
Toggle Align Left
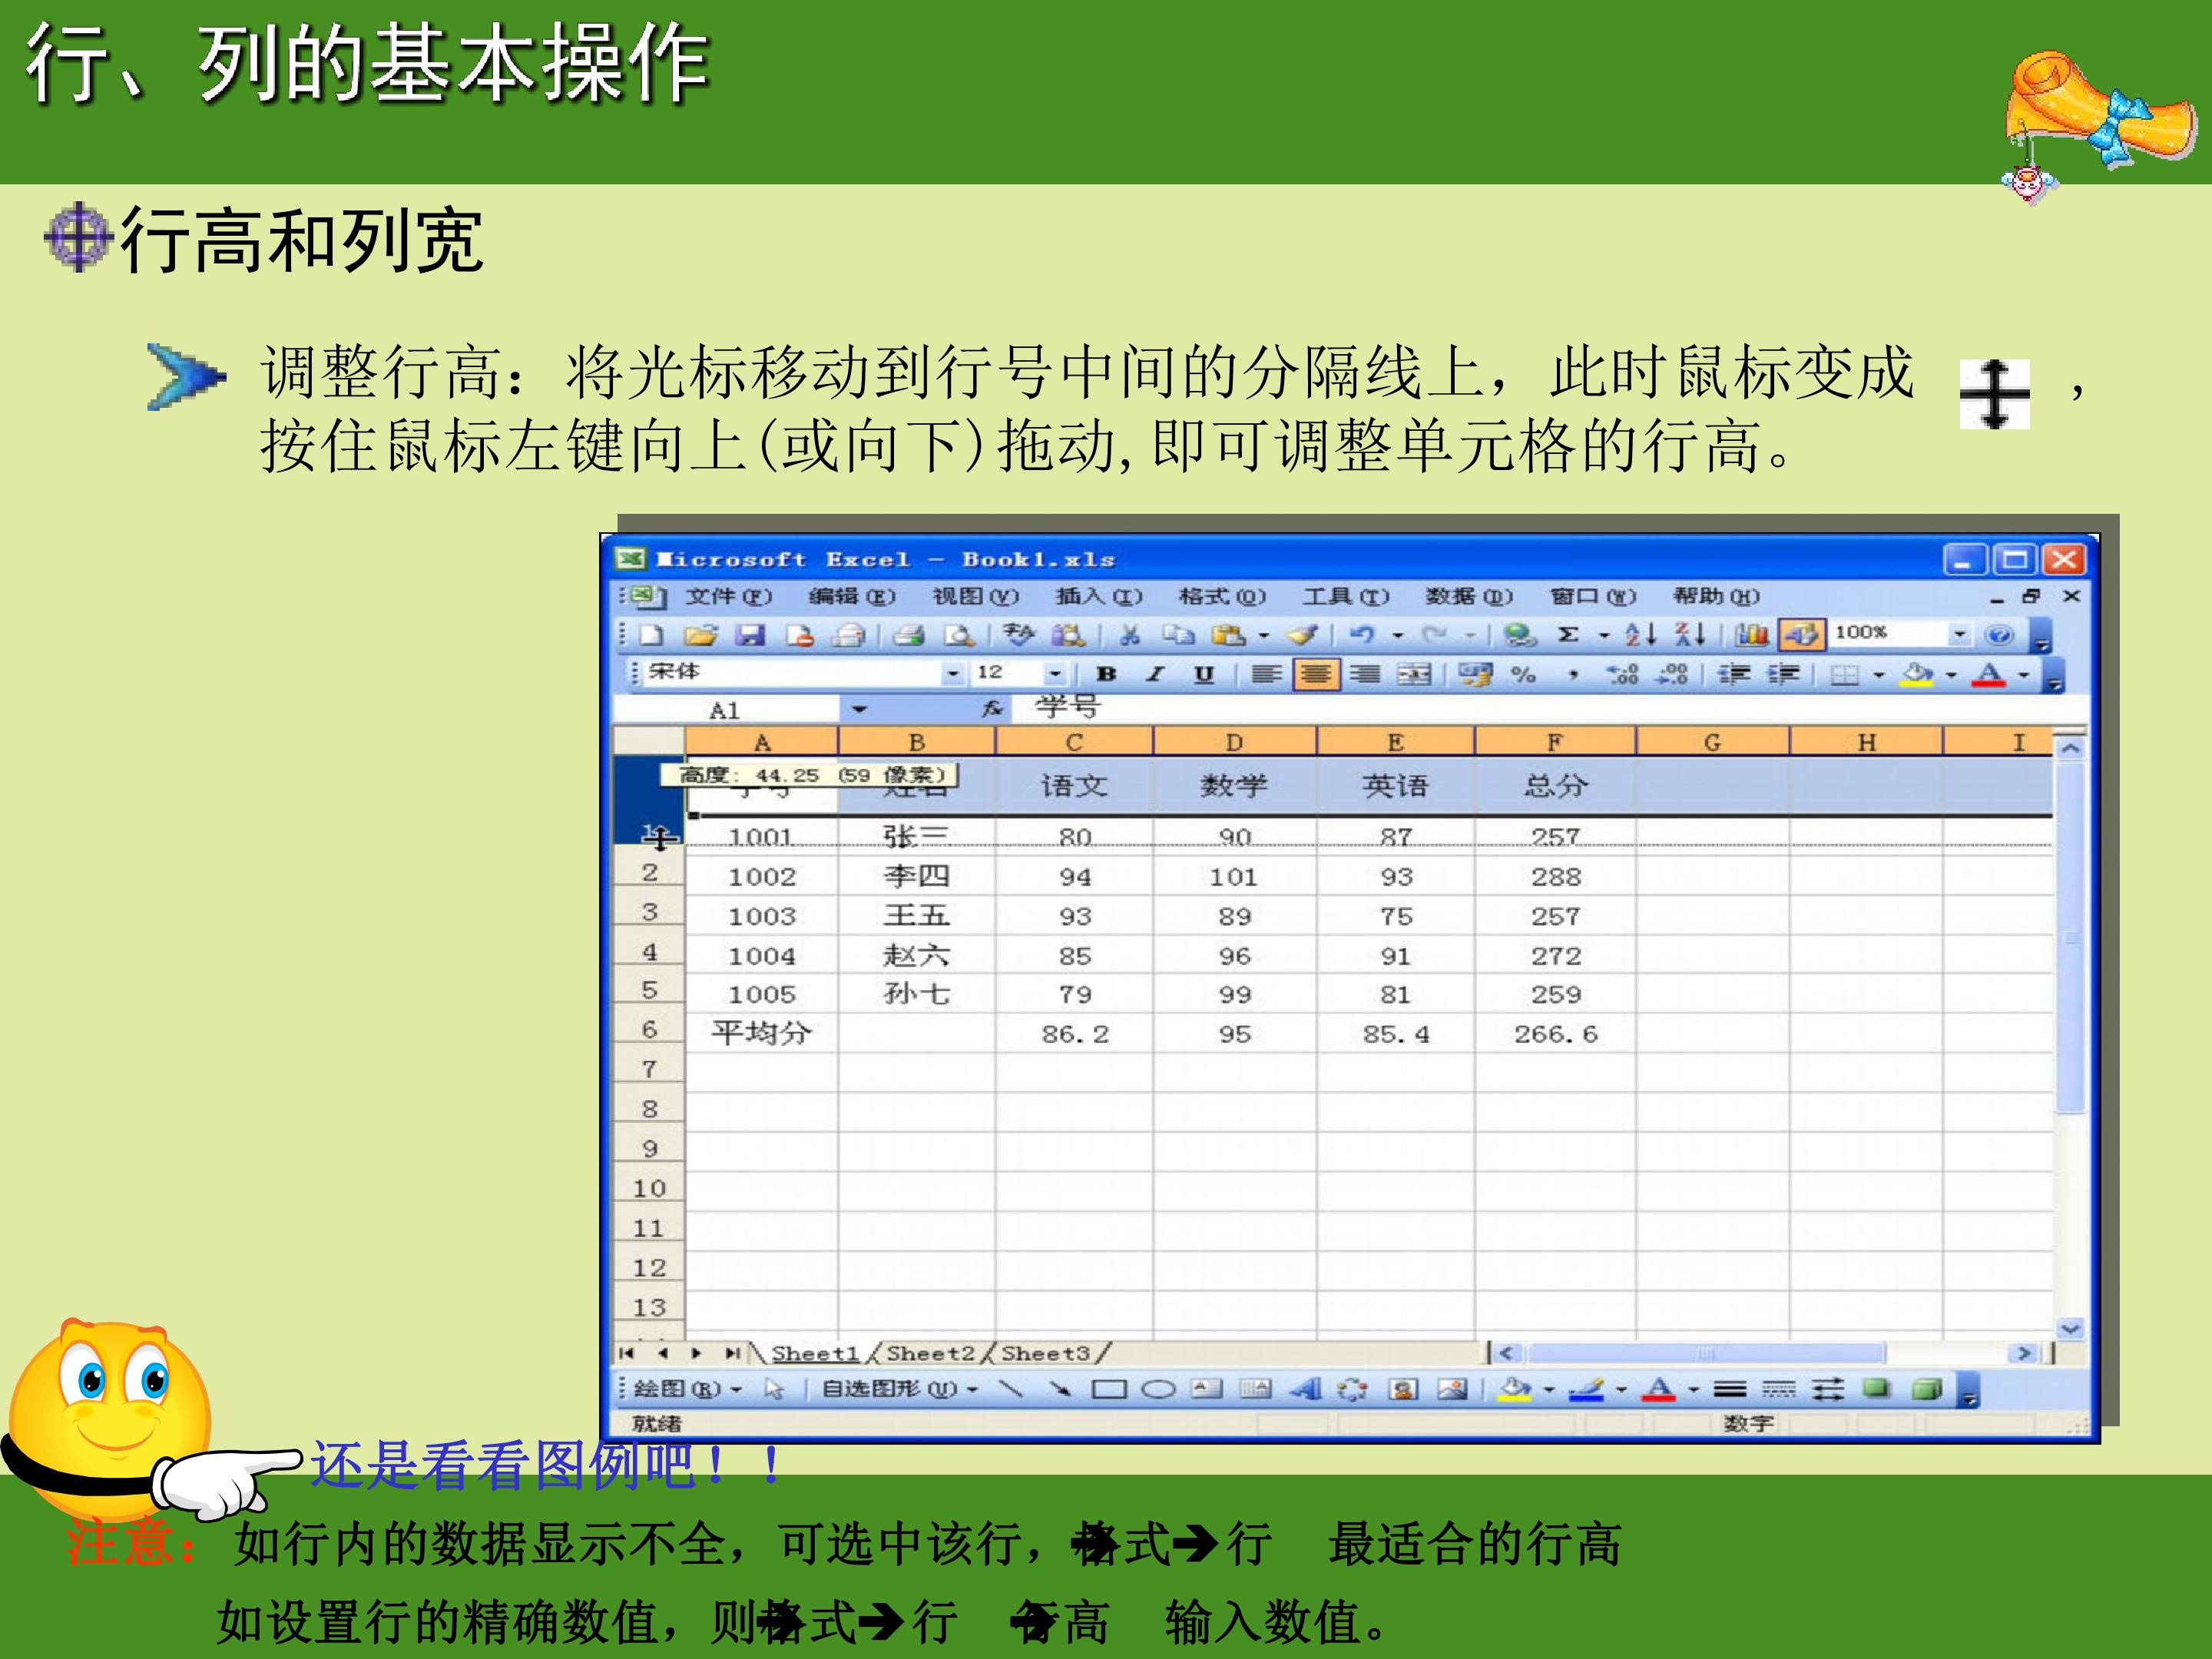[x=1266, y=675]
